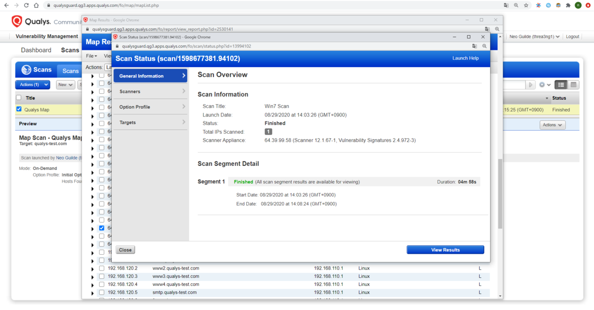Image resolution: width=594 pixels, height=310 pixels.
Task: Open the Option Profile section
Action: (150, 107)
